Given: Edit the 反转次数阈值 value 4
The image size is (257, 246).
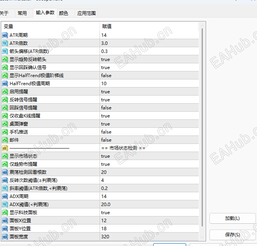Looking at the screenshot, I should click(149, 180).
